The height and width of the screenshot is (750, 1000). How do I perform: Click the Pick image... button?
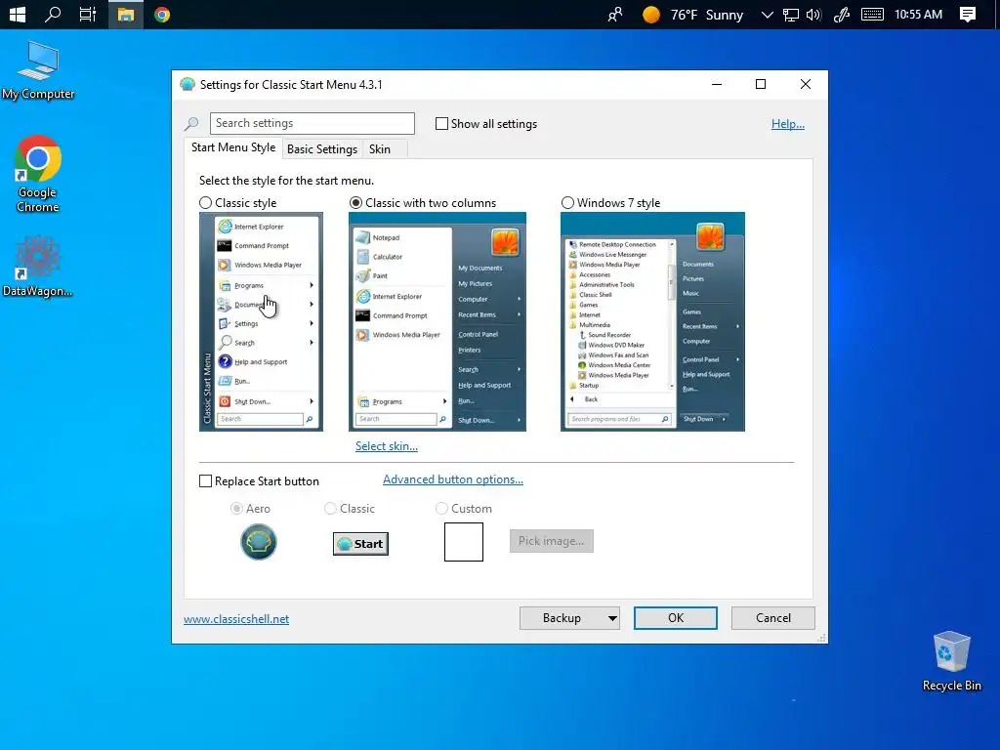[x=551, y=541]
